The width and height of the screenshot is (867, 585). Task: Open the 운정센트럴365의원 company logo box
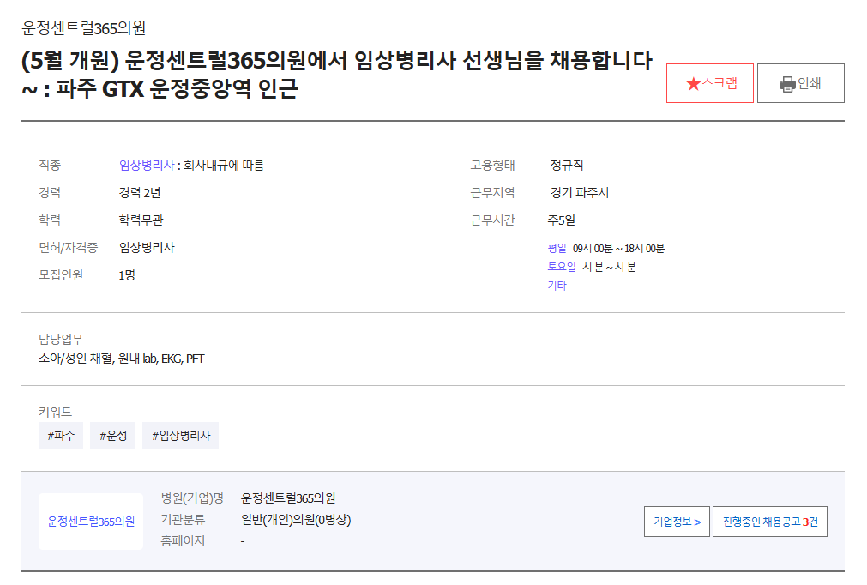coord(91,521)
